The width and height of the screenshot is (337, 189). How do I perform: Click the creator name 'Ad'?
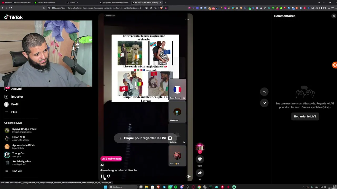[x=102, y=165]
